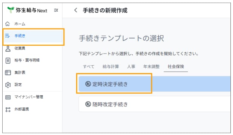Click the ホーム house icon
This screenshot has width=233, height=135.
click(8, 24)
